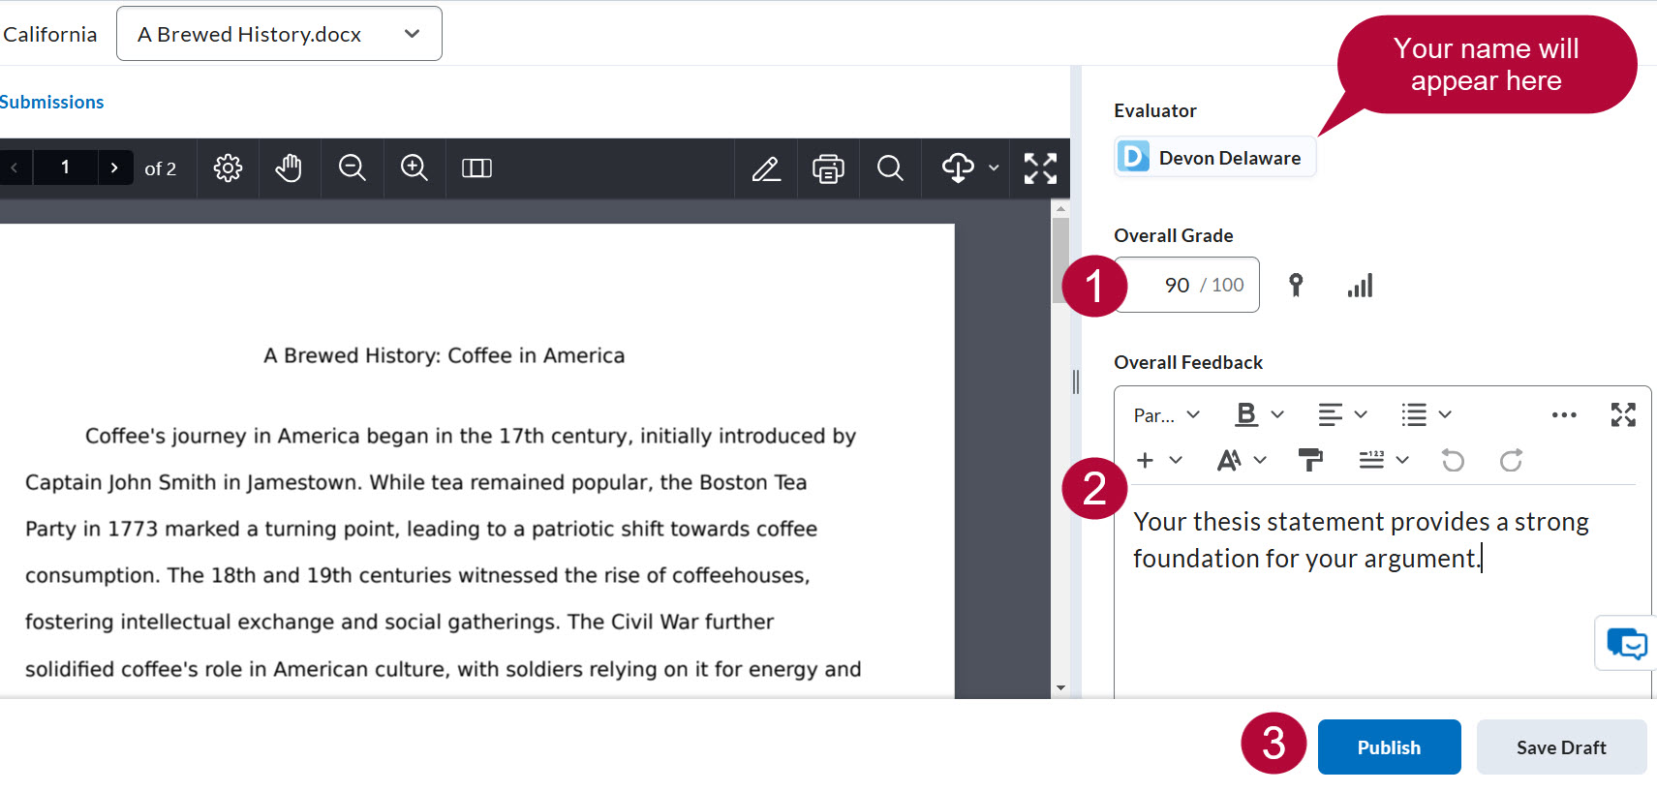Open search in the document viewer
The image size is (1657, 792).
(x=890, y=168)
